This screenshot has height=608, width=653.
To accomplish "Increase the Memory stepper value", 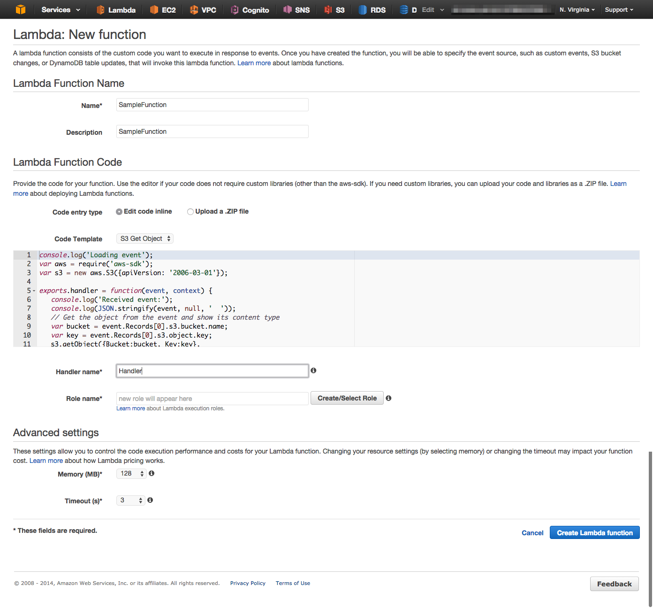I will tap(141, 471).
